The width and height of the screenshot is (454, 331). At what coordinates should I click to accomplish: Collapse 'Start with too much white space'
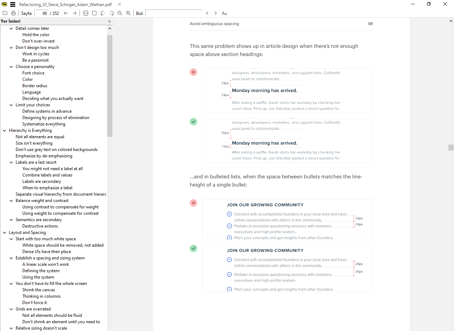point(11,239)
